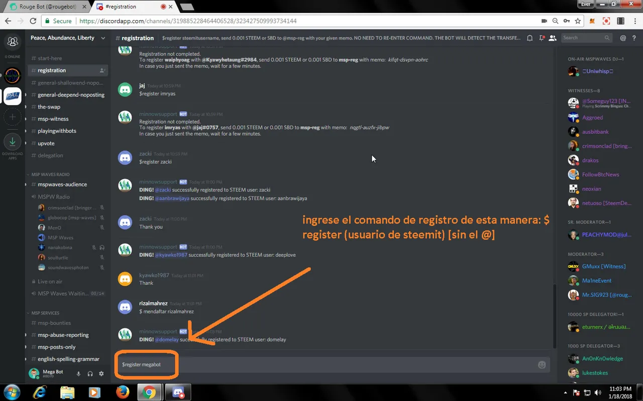Viewport: 643px width, 401px height.
Task: Click the Discord Search field
Action: click(586, 38)
